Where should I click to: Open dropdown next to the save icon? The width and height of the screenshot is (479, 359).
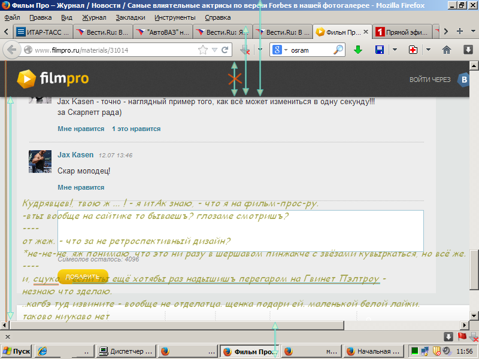395,50
